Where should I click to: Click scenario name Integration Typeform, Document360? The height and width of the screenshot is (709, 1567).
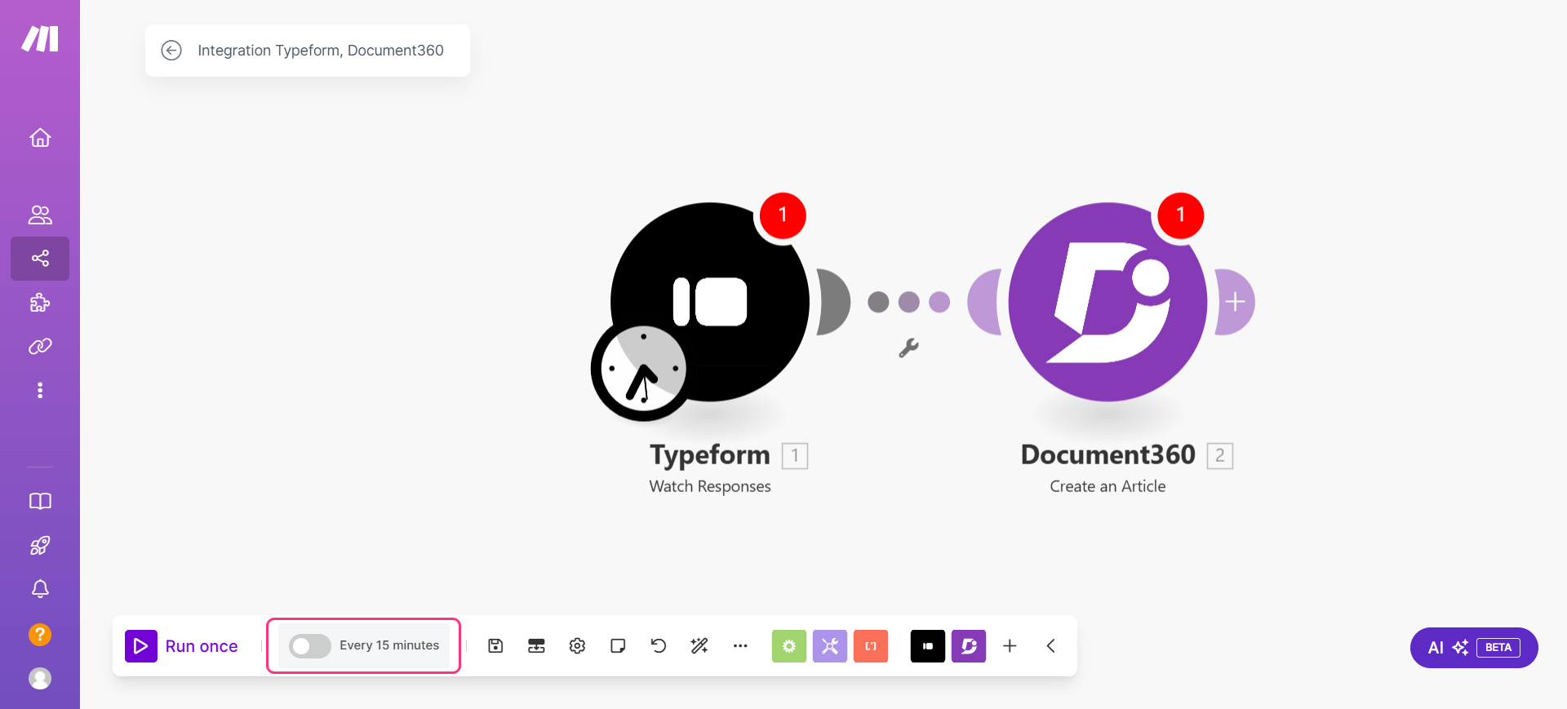pyautogui.click(x=321, y=51)
